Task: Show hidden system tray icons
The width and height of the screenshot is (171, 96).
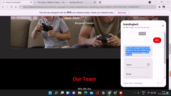Action: tap(135, 93)
